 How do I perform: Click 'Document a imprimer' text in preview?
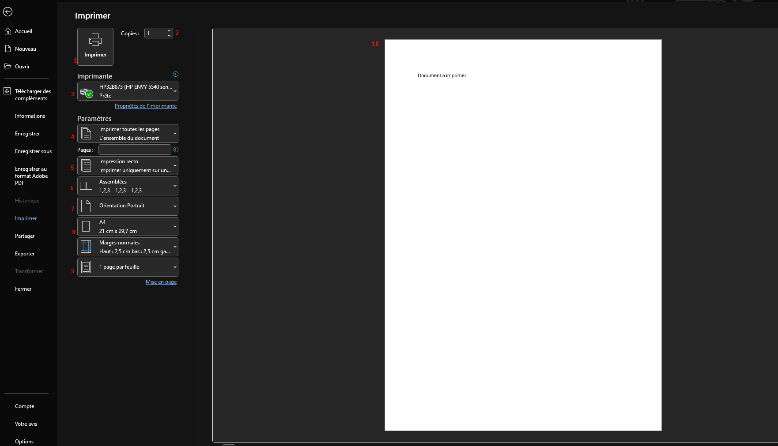coord(442,75)
